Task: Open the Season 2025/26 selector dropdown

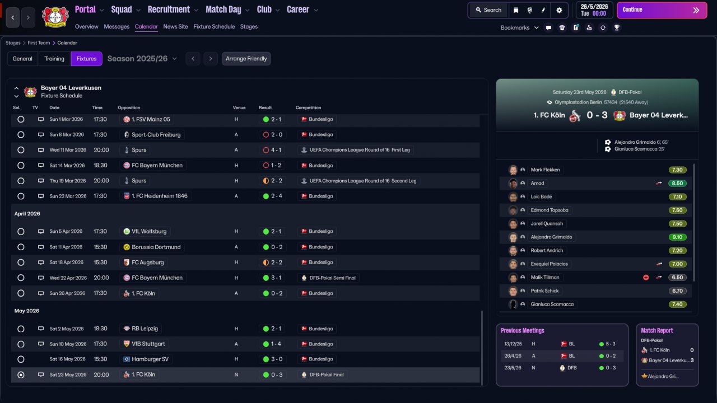Action: click(x=142, y=59)
